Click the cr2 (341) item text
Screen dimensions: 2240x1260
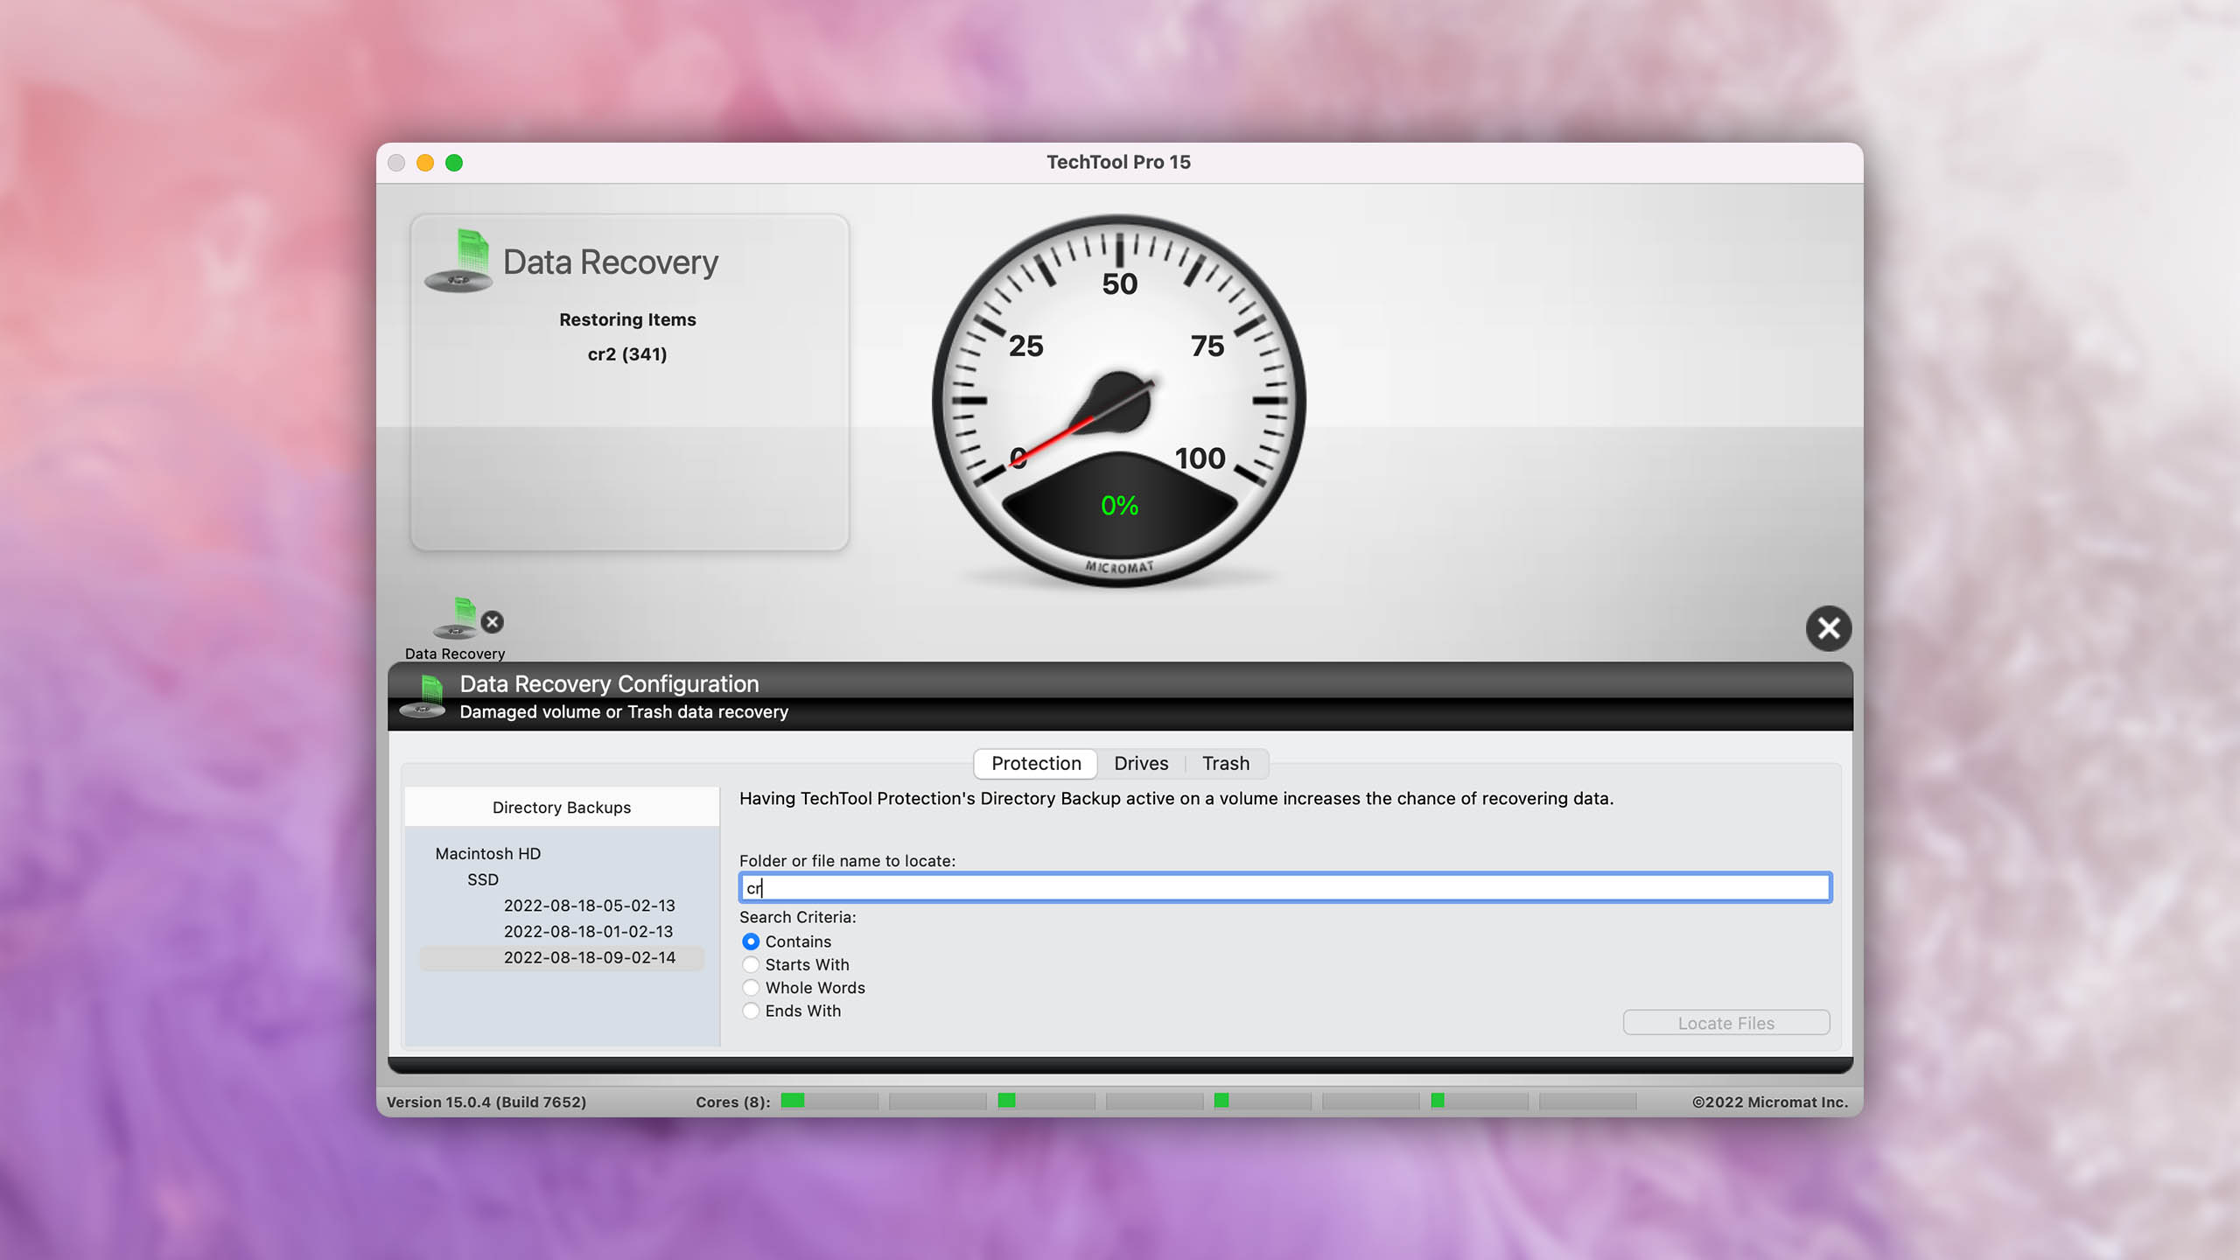[627, 354]
